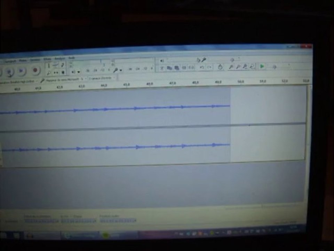Click the input meter microphone icon
The height and width of the screenshot is (251, 334).
tap(116, 70)
